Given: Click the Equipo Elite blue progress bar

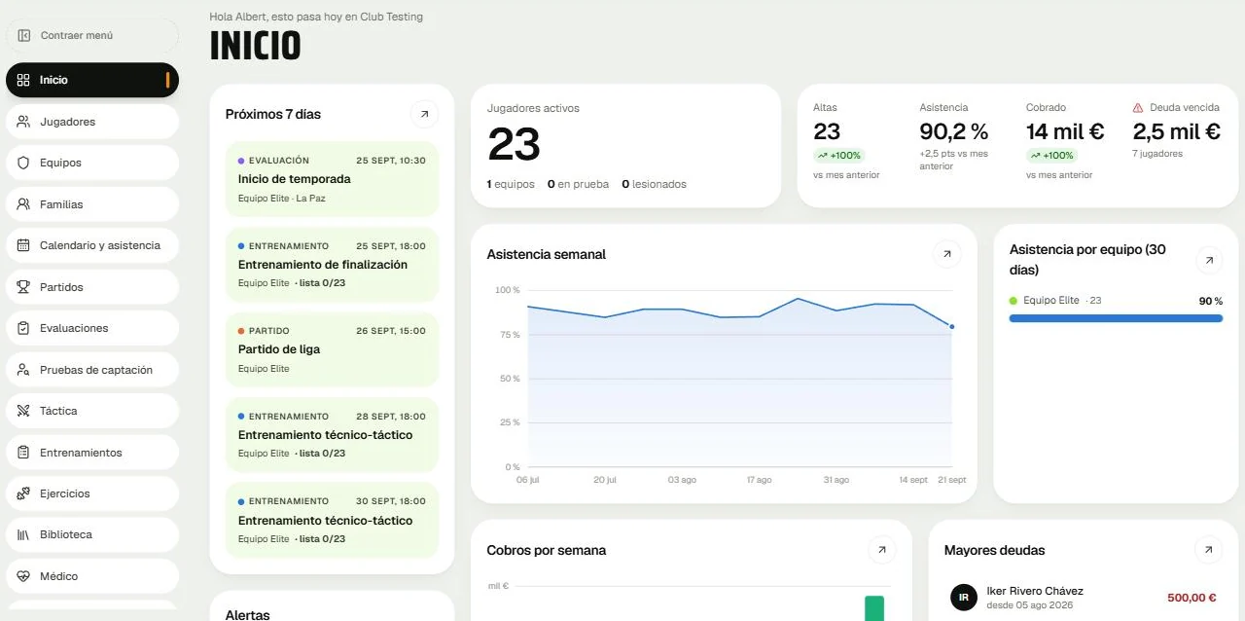Looking at the screenshot, I should (1116, 318).
